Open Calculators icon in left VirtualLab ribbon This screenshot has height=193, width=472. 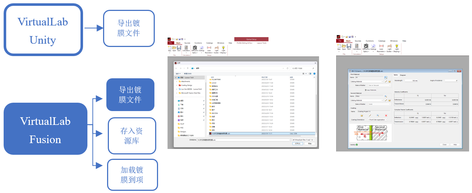186,47
